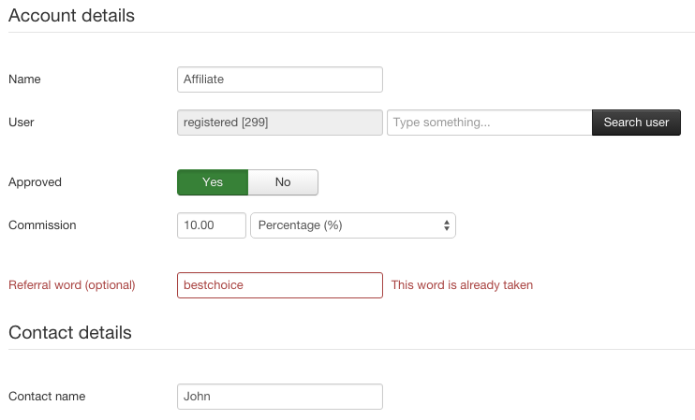Click the This word is already taken message
695x420 pixels.
(x=462, y=285)
